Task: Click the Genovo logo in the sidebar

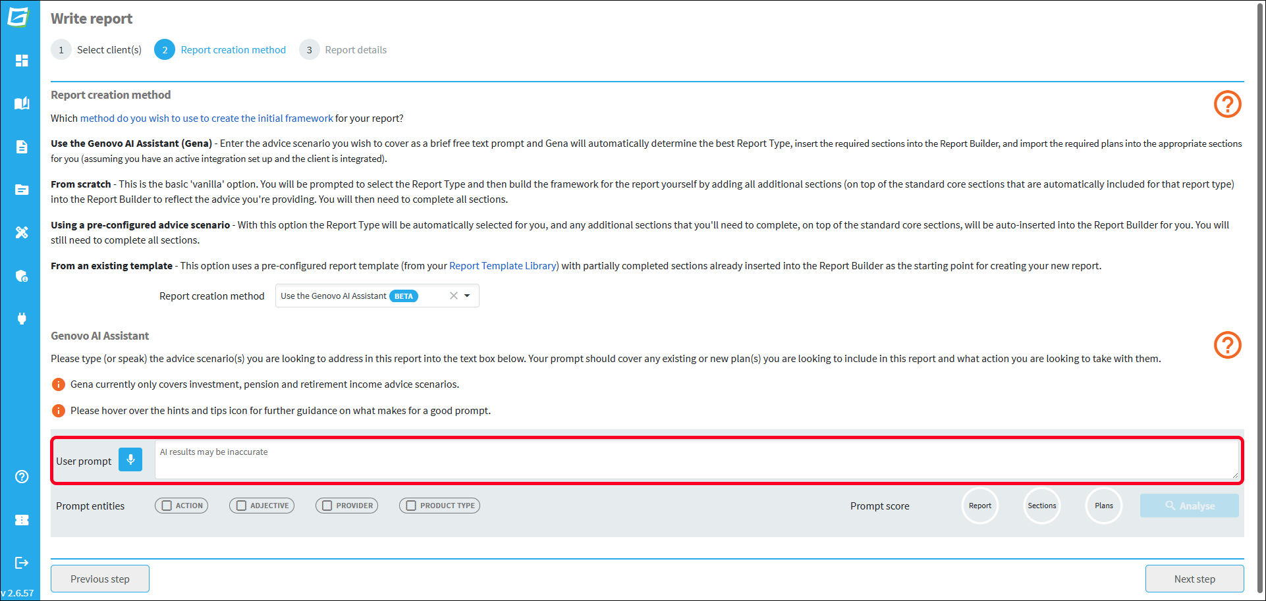Action: tap(19, 16)
